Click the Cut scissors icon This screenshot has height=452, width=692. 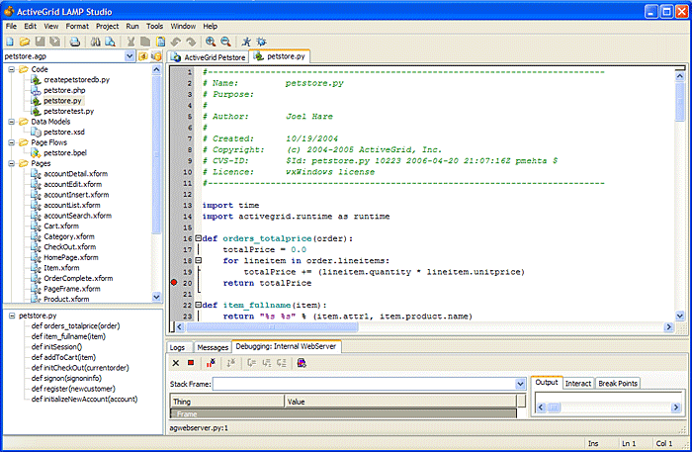(x=130, y=42)
